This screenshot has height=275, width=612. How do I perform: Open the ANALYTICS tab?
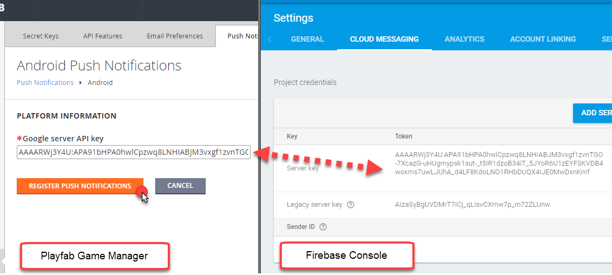pos(464,39)
